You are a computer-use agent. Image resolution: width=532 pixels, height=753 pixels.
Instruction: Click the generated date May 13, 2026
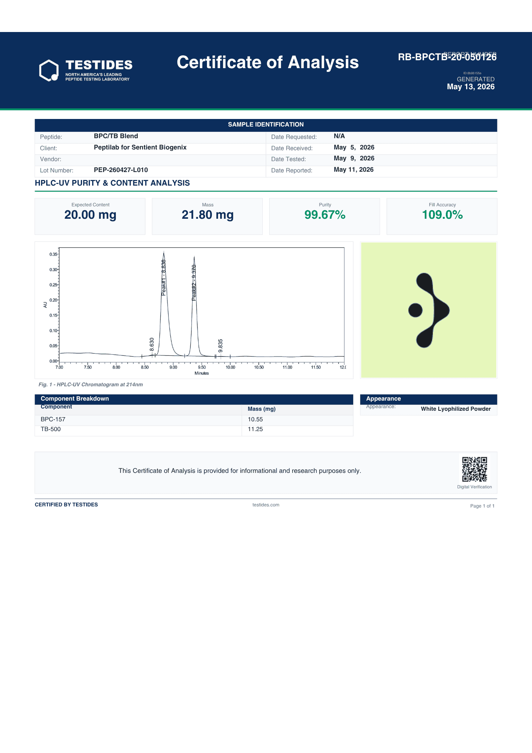[x=471, y=87]
